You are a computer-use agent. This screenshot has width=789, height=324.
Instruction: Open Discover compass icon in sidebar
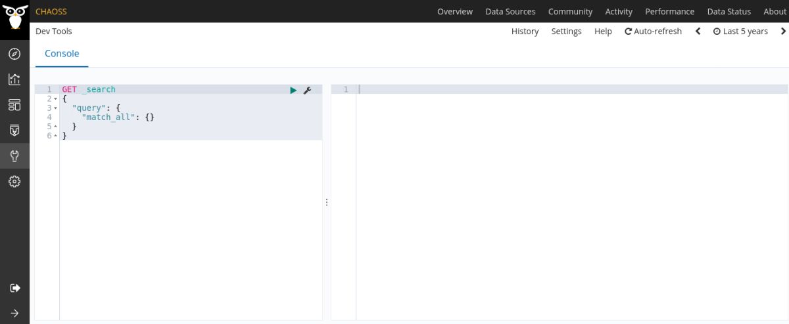(14, 54)
